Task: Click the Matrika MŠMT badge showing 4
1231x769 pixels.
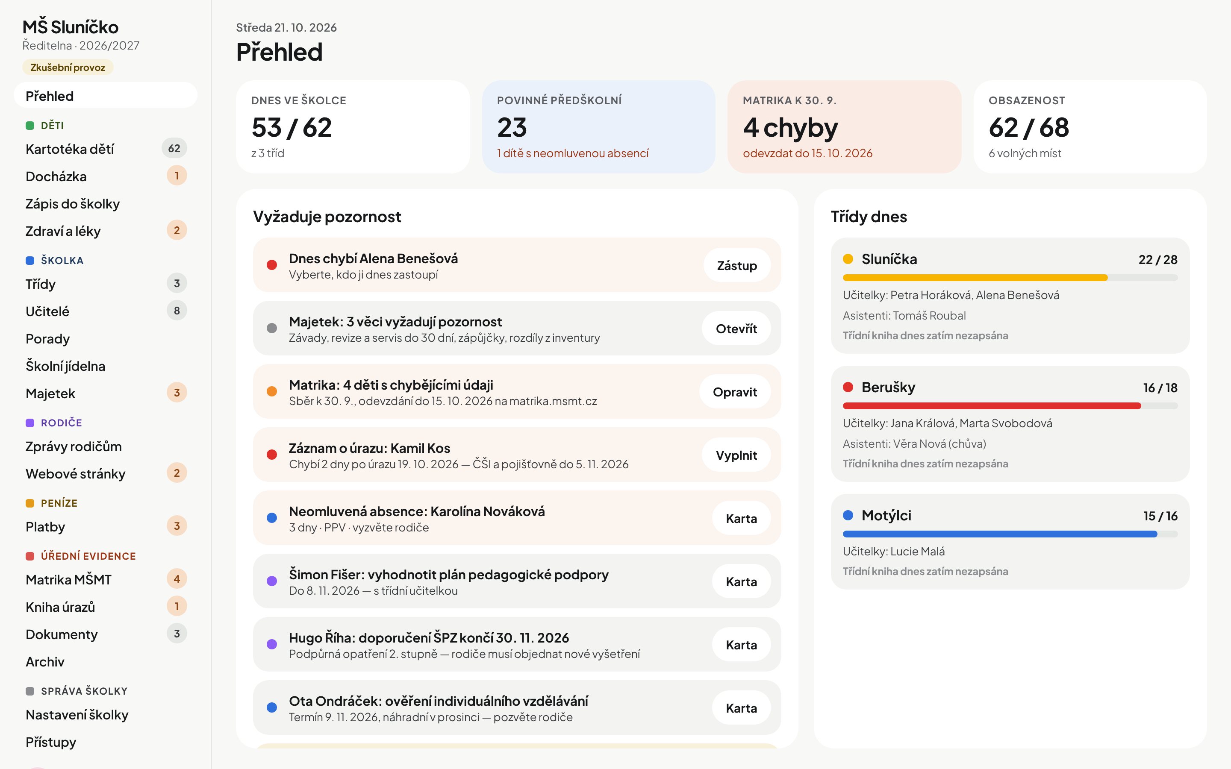Action: [x=177, y=579]
